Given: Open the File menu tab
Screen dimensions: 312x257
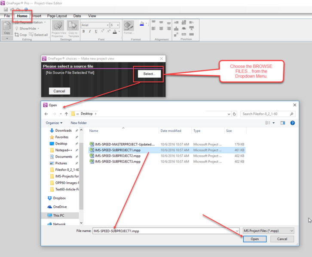Looking at the screenshot, I should coord(7,16).
